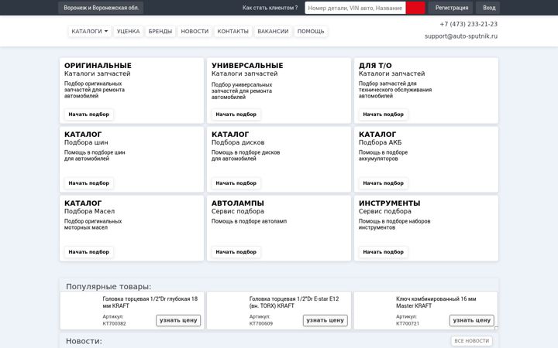The image size is (558, 348).
Task: Start selection in Подбора дисков catalog
Action: tap(236, 183)
